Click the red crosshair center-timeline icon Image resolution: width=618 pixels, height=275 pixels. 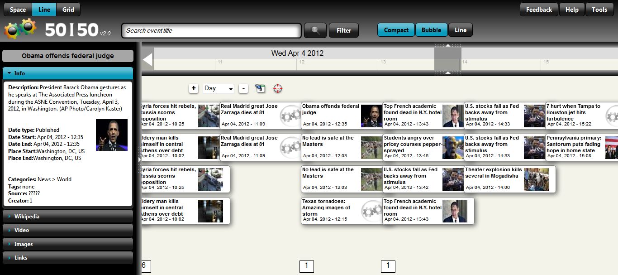click(278, 88)
